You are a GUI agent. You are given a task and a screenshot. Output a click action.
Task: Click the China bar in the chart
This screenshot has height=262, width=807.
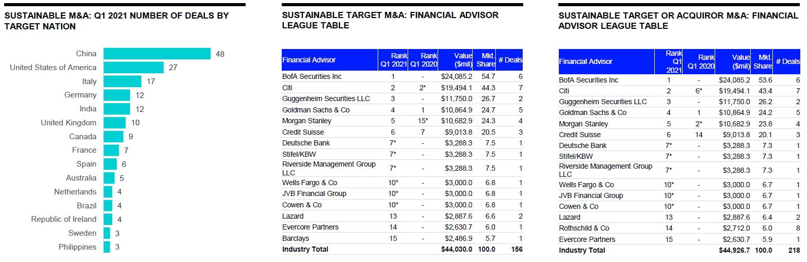point(157,54)
